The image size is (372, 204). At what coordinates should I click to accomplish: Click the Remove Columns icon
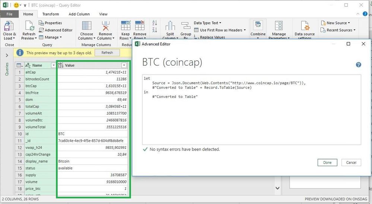pos(105,26)
